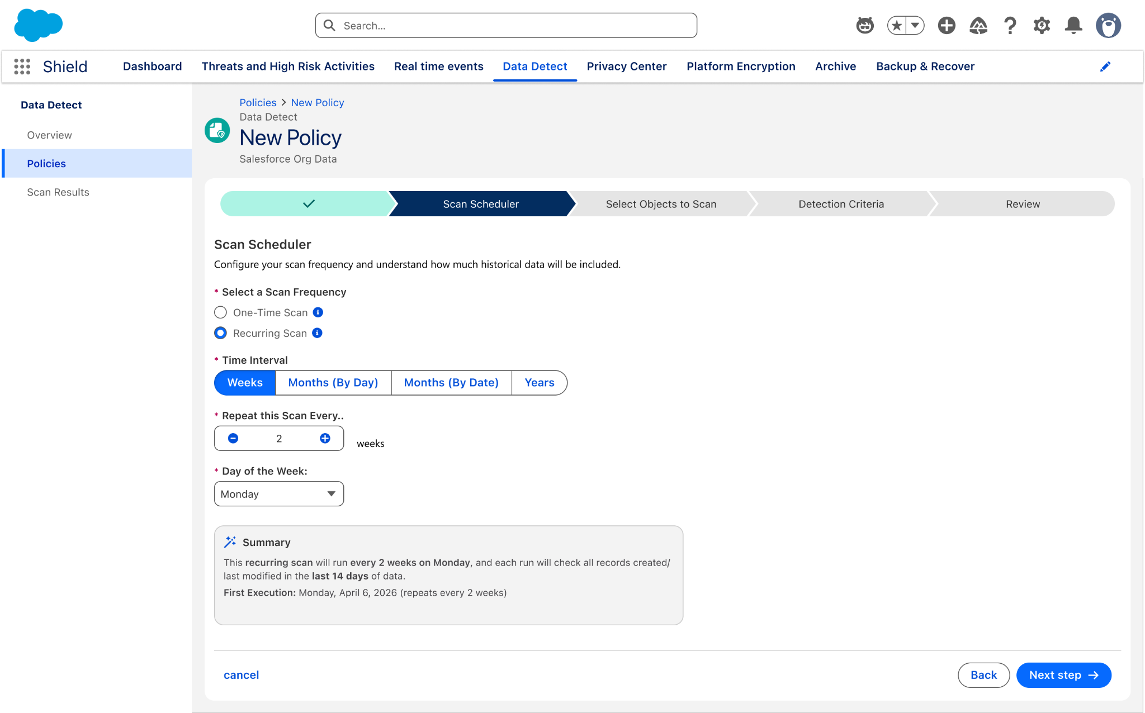Click the Salesforce cloud logo
The height and width of the screenshot is (713, 1145).
click(38, 25)
